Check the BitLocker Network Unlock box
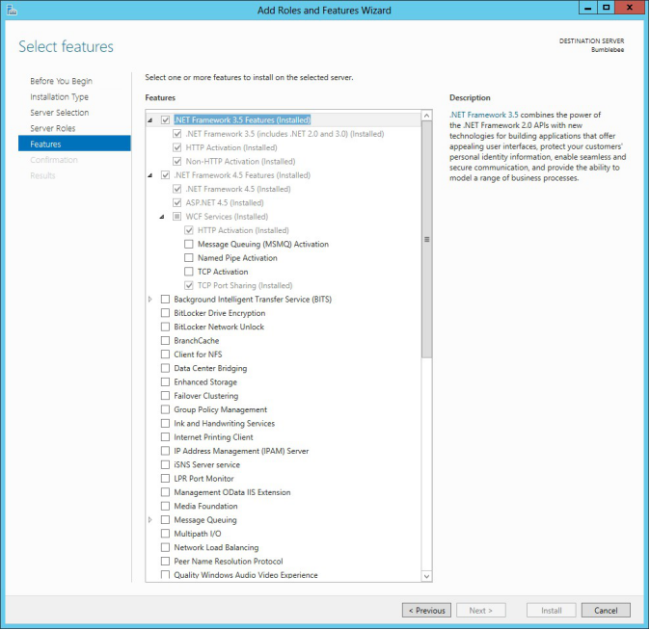650x630 pixels. [166, 327]
